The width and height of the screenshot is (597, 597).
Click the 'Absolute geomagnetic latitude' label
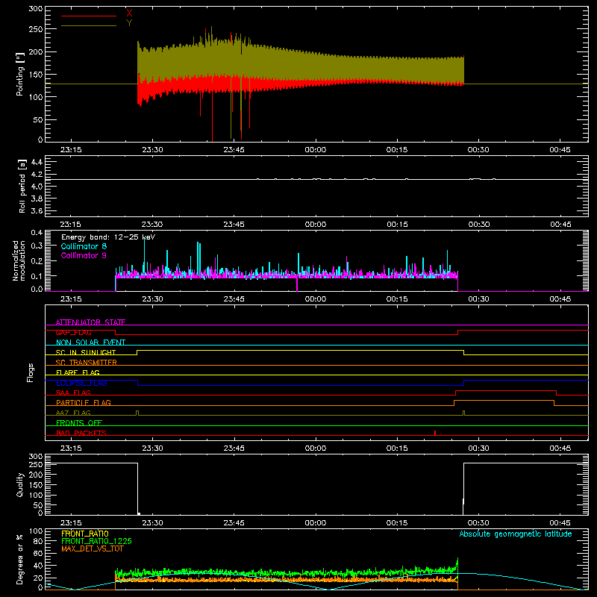(516, 534)
